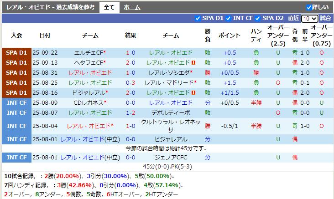Click half-time score 0-1 in レアル・マドリード row
334x199 pixels.
pos(305,83)
